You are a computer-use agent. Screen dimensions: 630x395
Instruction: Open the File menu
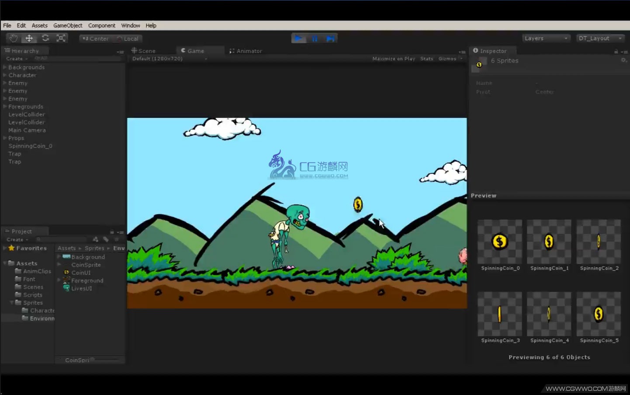coord(7,25)
